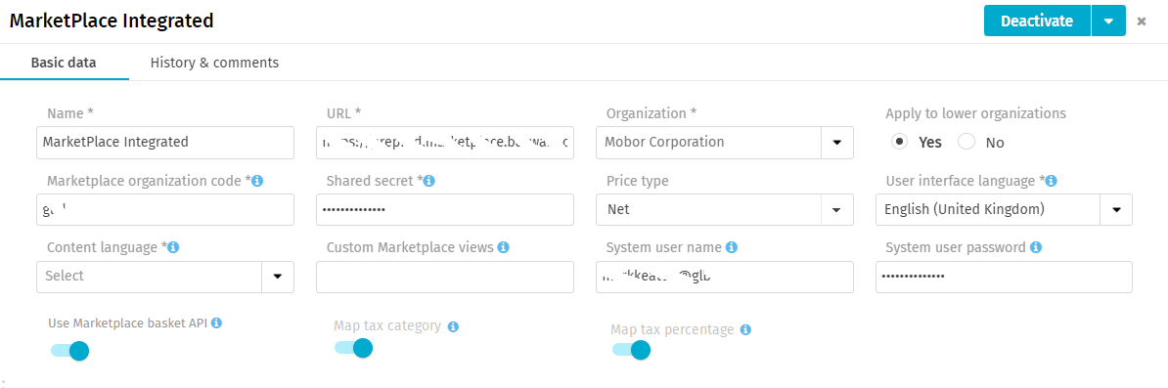This screenshot has width=1168, height=388.
Task: Click info icon beside Map tax percentage
Action: point(745,329)
